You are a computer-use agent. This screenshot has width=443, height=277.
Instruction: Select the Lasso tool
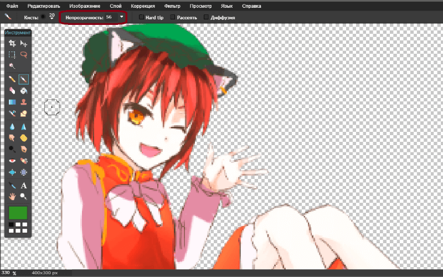pyautogui.click(x=24, y=55)
